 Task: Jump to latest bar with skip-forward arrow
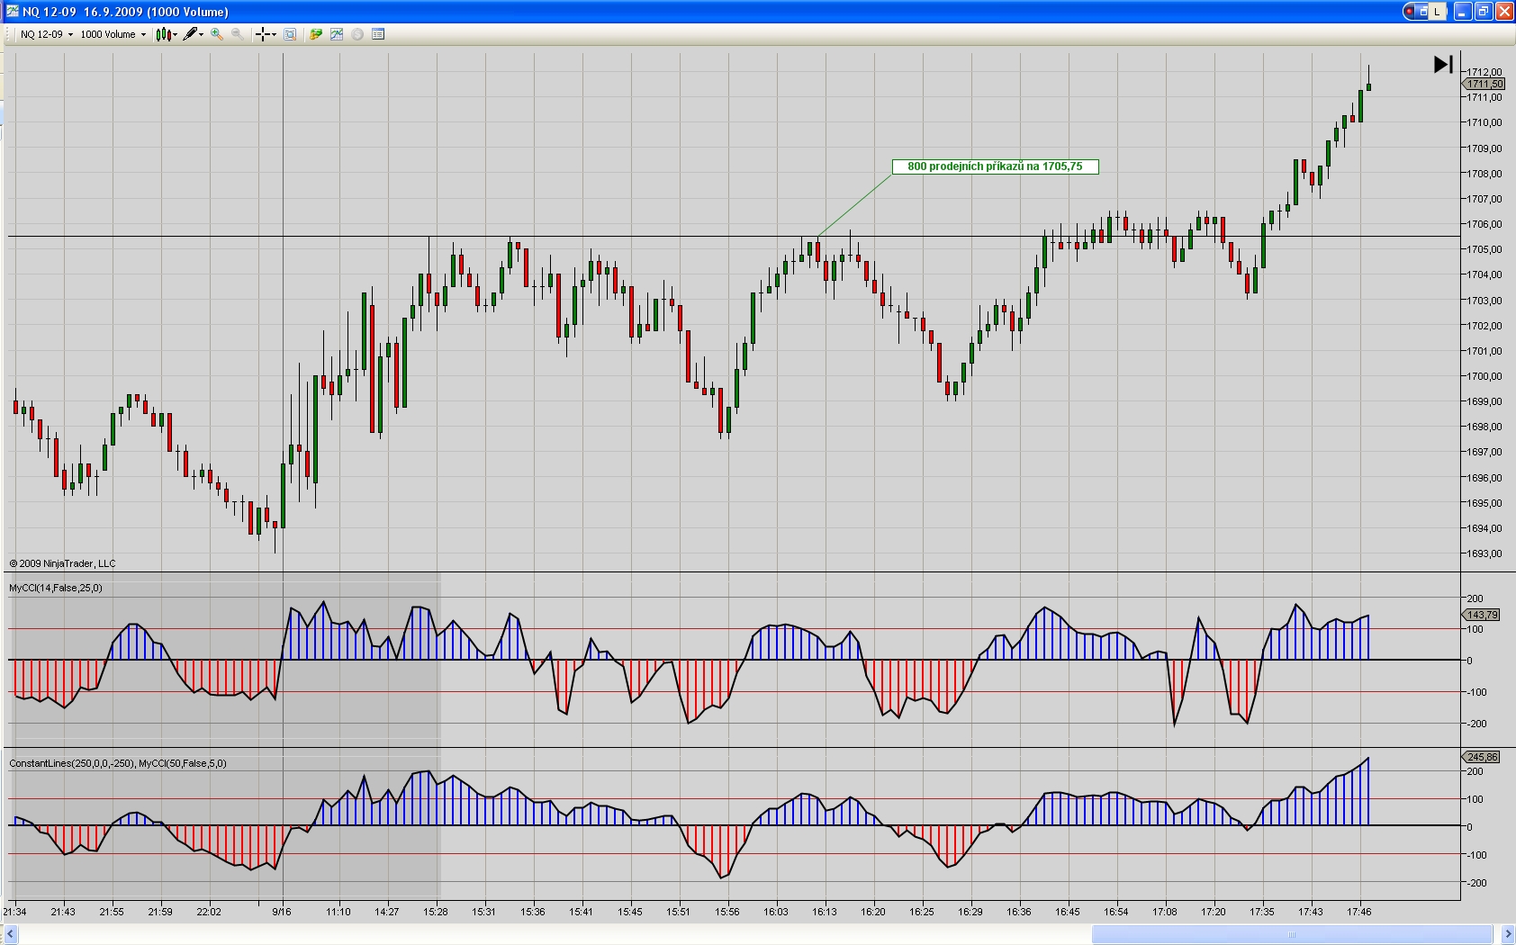1443,64
